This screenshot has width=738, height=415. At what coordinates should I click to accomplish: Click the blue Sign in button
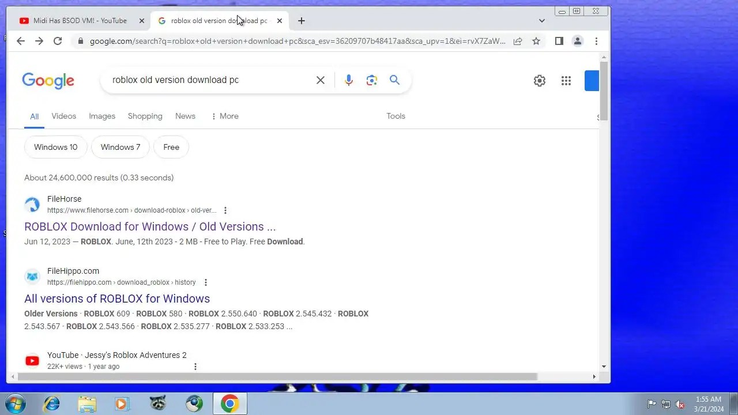[x=592, y=81]
